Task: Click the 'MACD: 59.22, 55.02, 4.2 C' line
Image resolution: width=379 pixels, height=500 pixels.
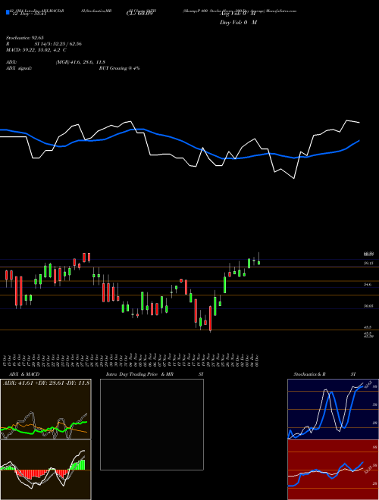Action: [36, 50]
